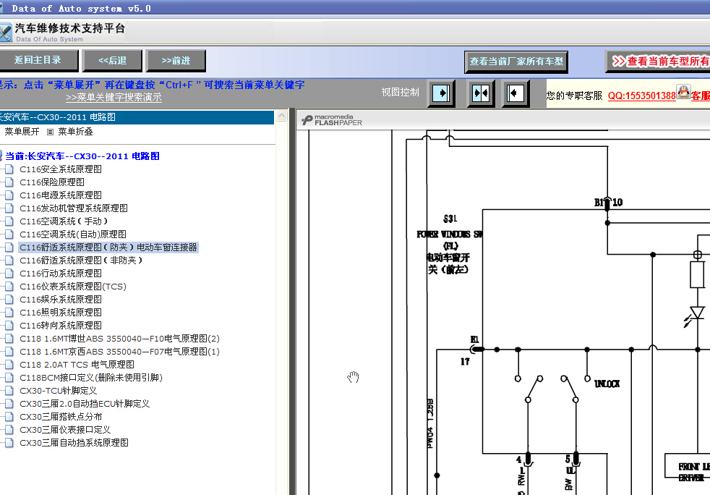Image resolution: width=710 pixels, height=495 pixels.
Task: Click document icon beside CX30三厢搭铁点分布
Action: point(9,417)
